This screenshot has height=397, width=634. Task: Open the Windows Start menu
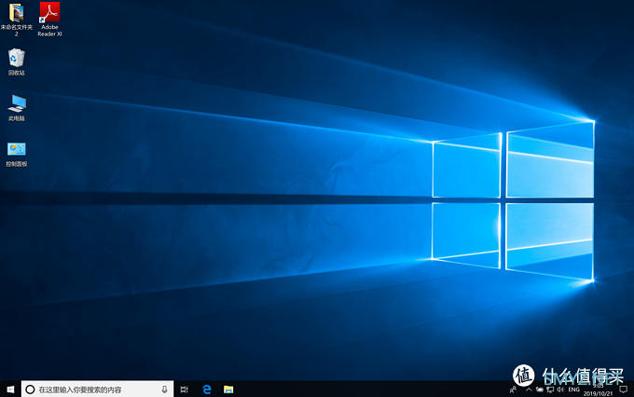click(10, 390)
